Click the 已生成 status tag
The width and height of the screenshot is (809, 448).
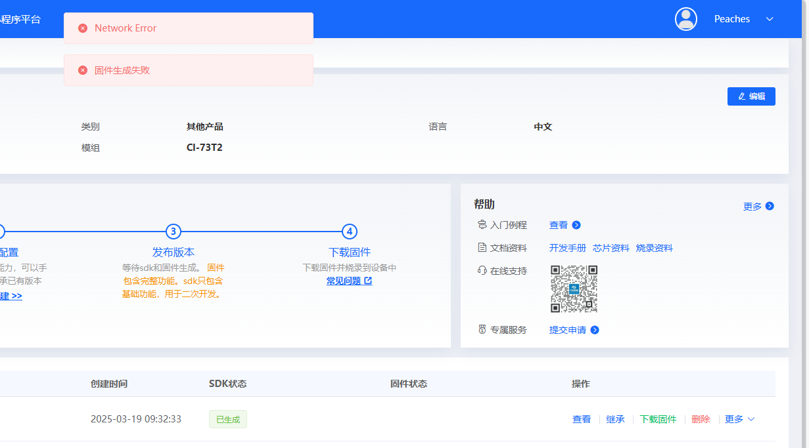pyautogui.click(x=227, y=418)
